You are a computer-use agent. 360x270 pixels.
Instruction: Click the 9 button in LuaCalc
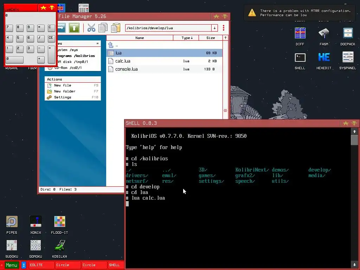[30, 28]
